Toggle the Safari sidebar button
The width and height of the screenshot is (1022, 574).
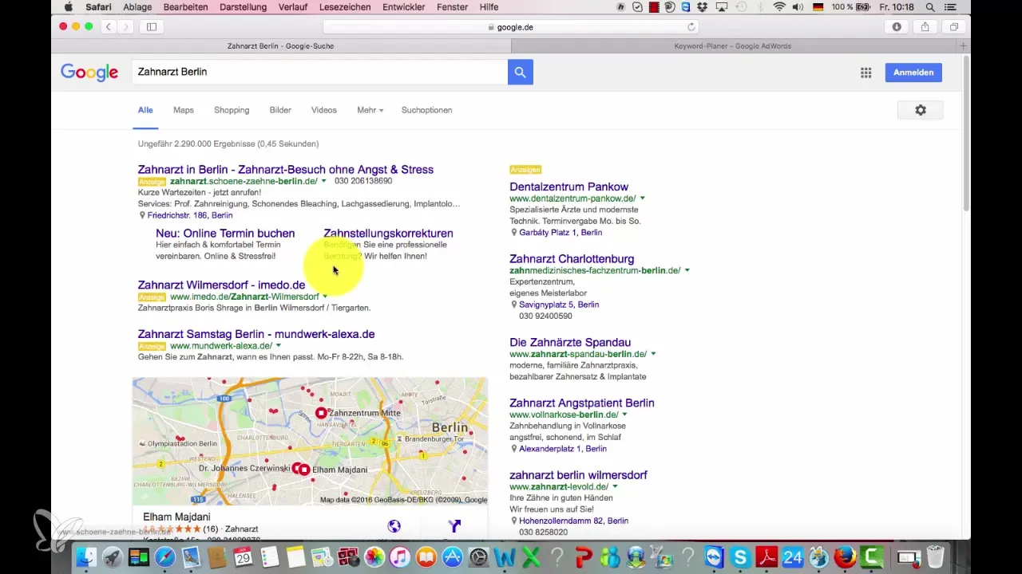point(152,26)
